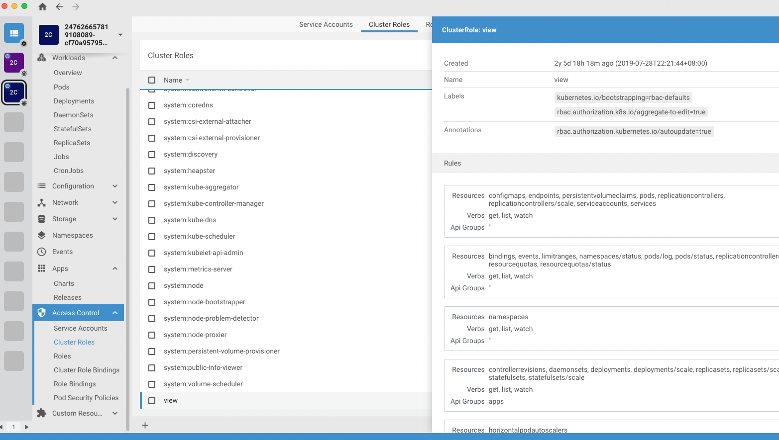The height and width of the screenshot is (440, 779).
Task: Open the Roles sidebar item
Action: [62, 356]
